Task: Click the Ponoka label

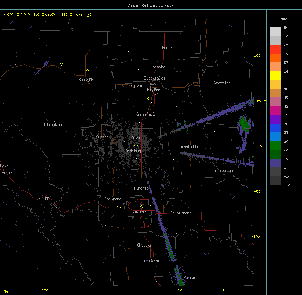Action: point(168,48)
